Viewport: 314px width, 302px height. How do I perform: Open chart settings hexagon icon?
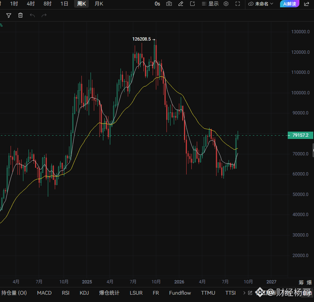(226, 4)
